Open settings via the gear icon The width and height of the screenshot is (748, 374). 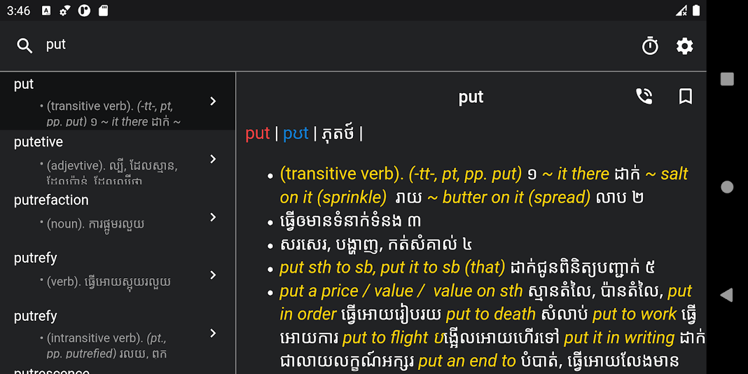point(684,46)
